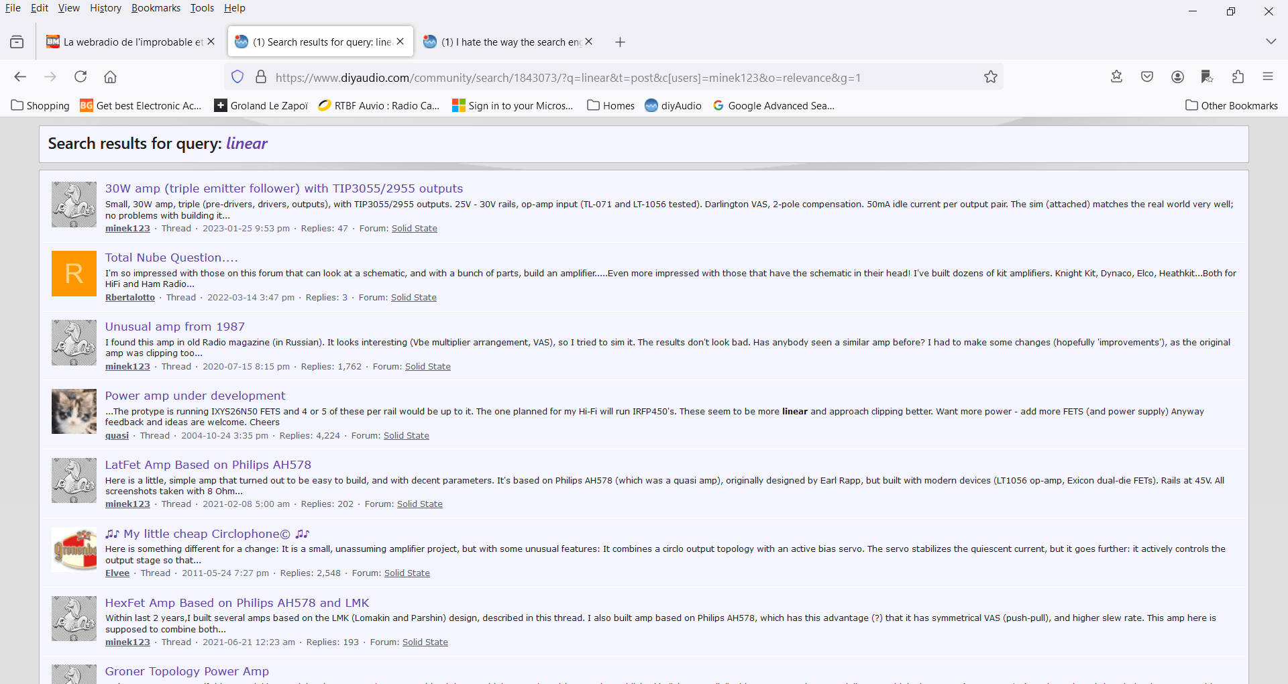Open the Homes bookmarks folder
This screenshot has height=684, width=1288.
(x=611, y=106)
